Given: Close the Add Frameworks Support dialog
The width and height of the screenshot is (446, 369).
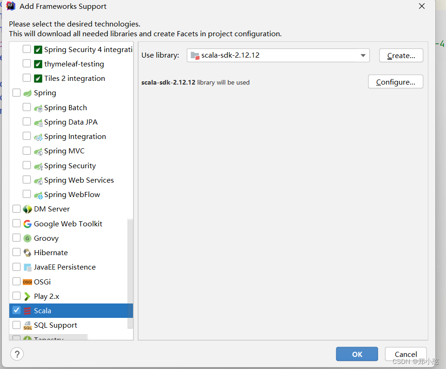Looking at the screenshot, I should tap(422, 6).
